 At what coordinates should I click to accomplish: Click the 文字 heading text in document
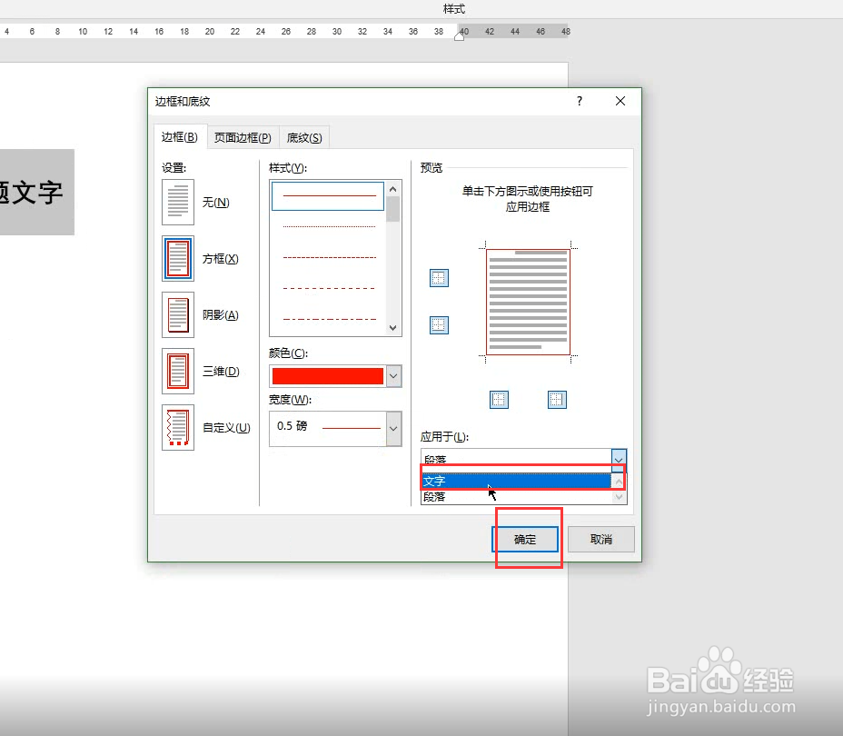(37, 193)
